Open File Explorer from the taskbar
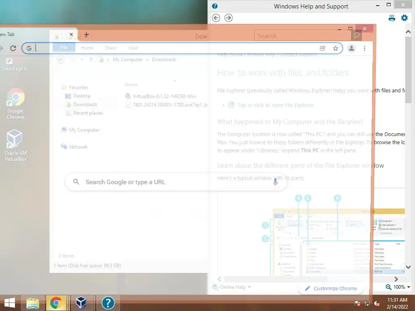 click(x=32, y=303)
